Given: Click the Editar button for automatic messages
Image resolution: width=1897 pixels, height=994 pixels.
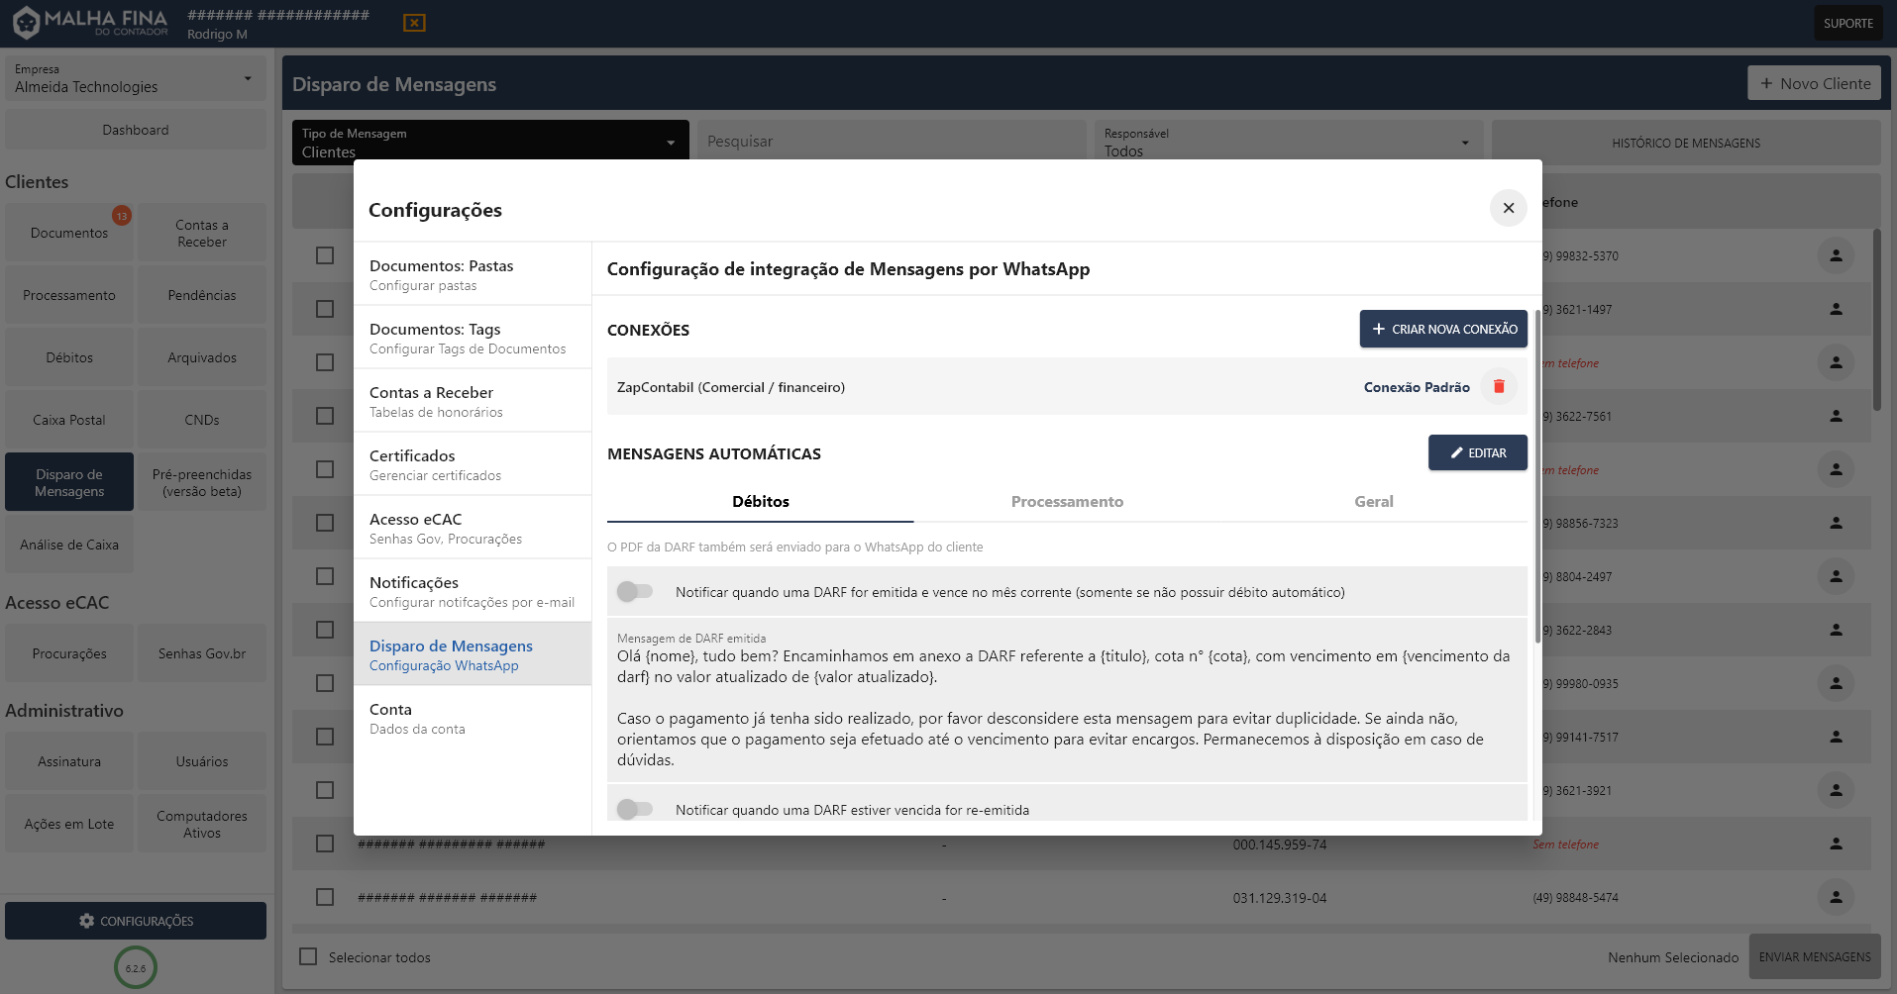Looking at the screenshot, I should pos(1477,452).
